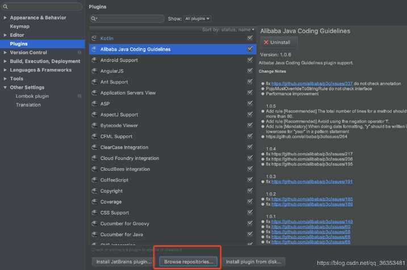The height and width of the screenshot is (270, 407).
Task: Click the CoffeeScript plugin icon
Action: pos(94,180)
